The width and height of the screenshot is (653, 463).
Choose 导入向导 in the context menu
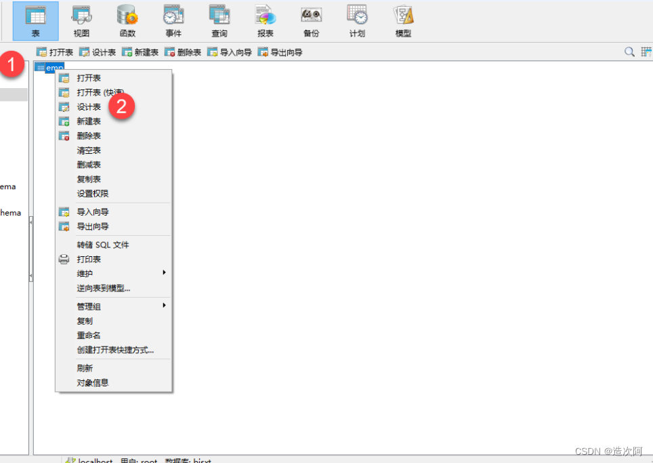pyautogui.click(x=114, y=212)
